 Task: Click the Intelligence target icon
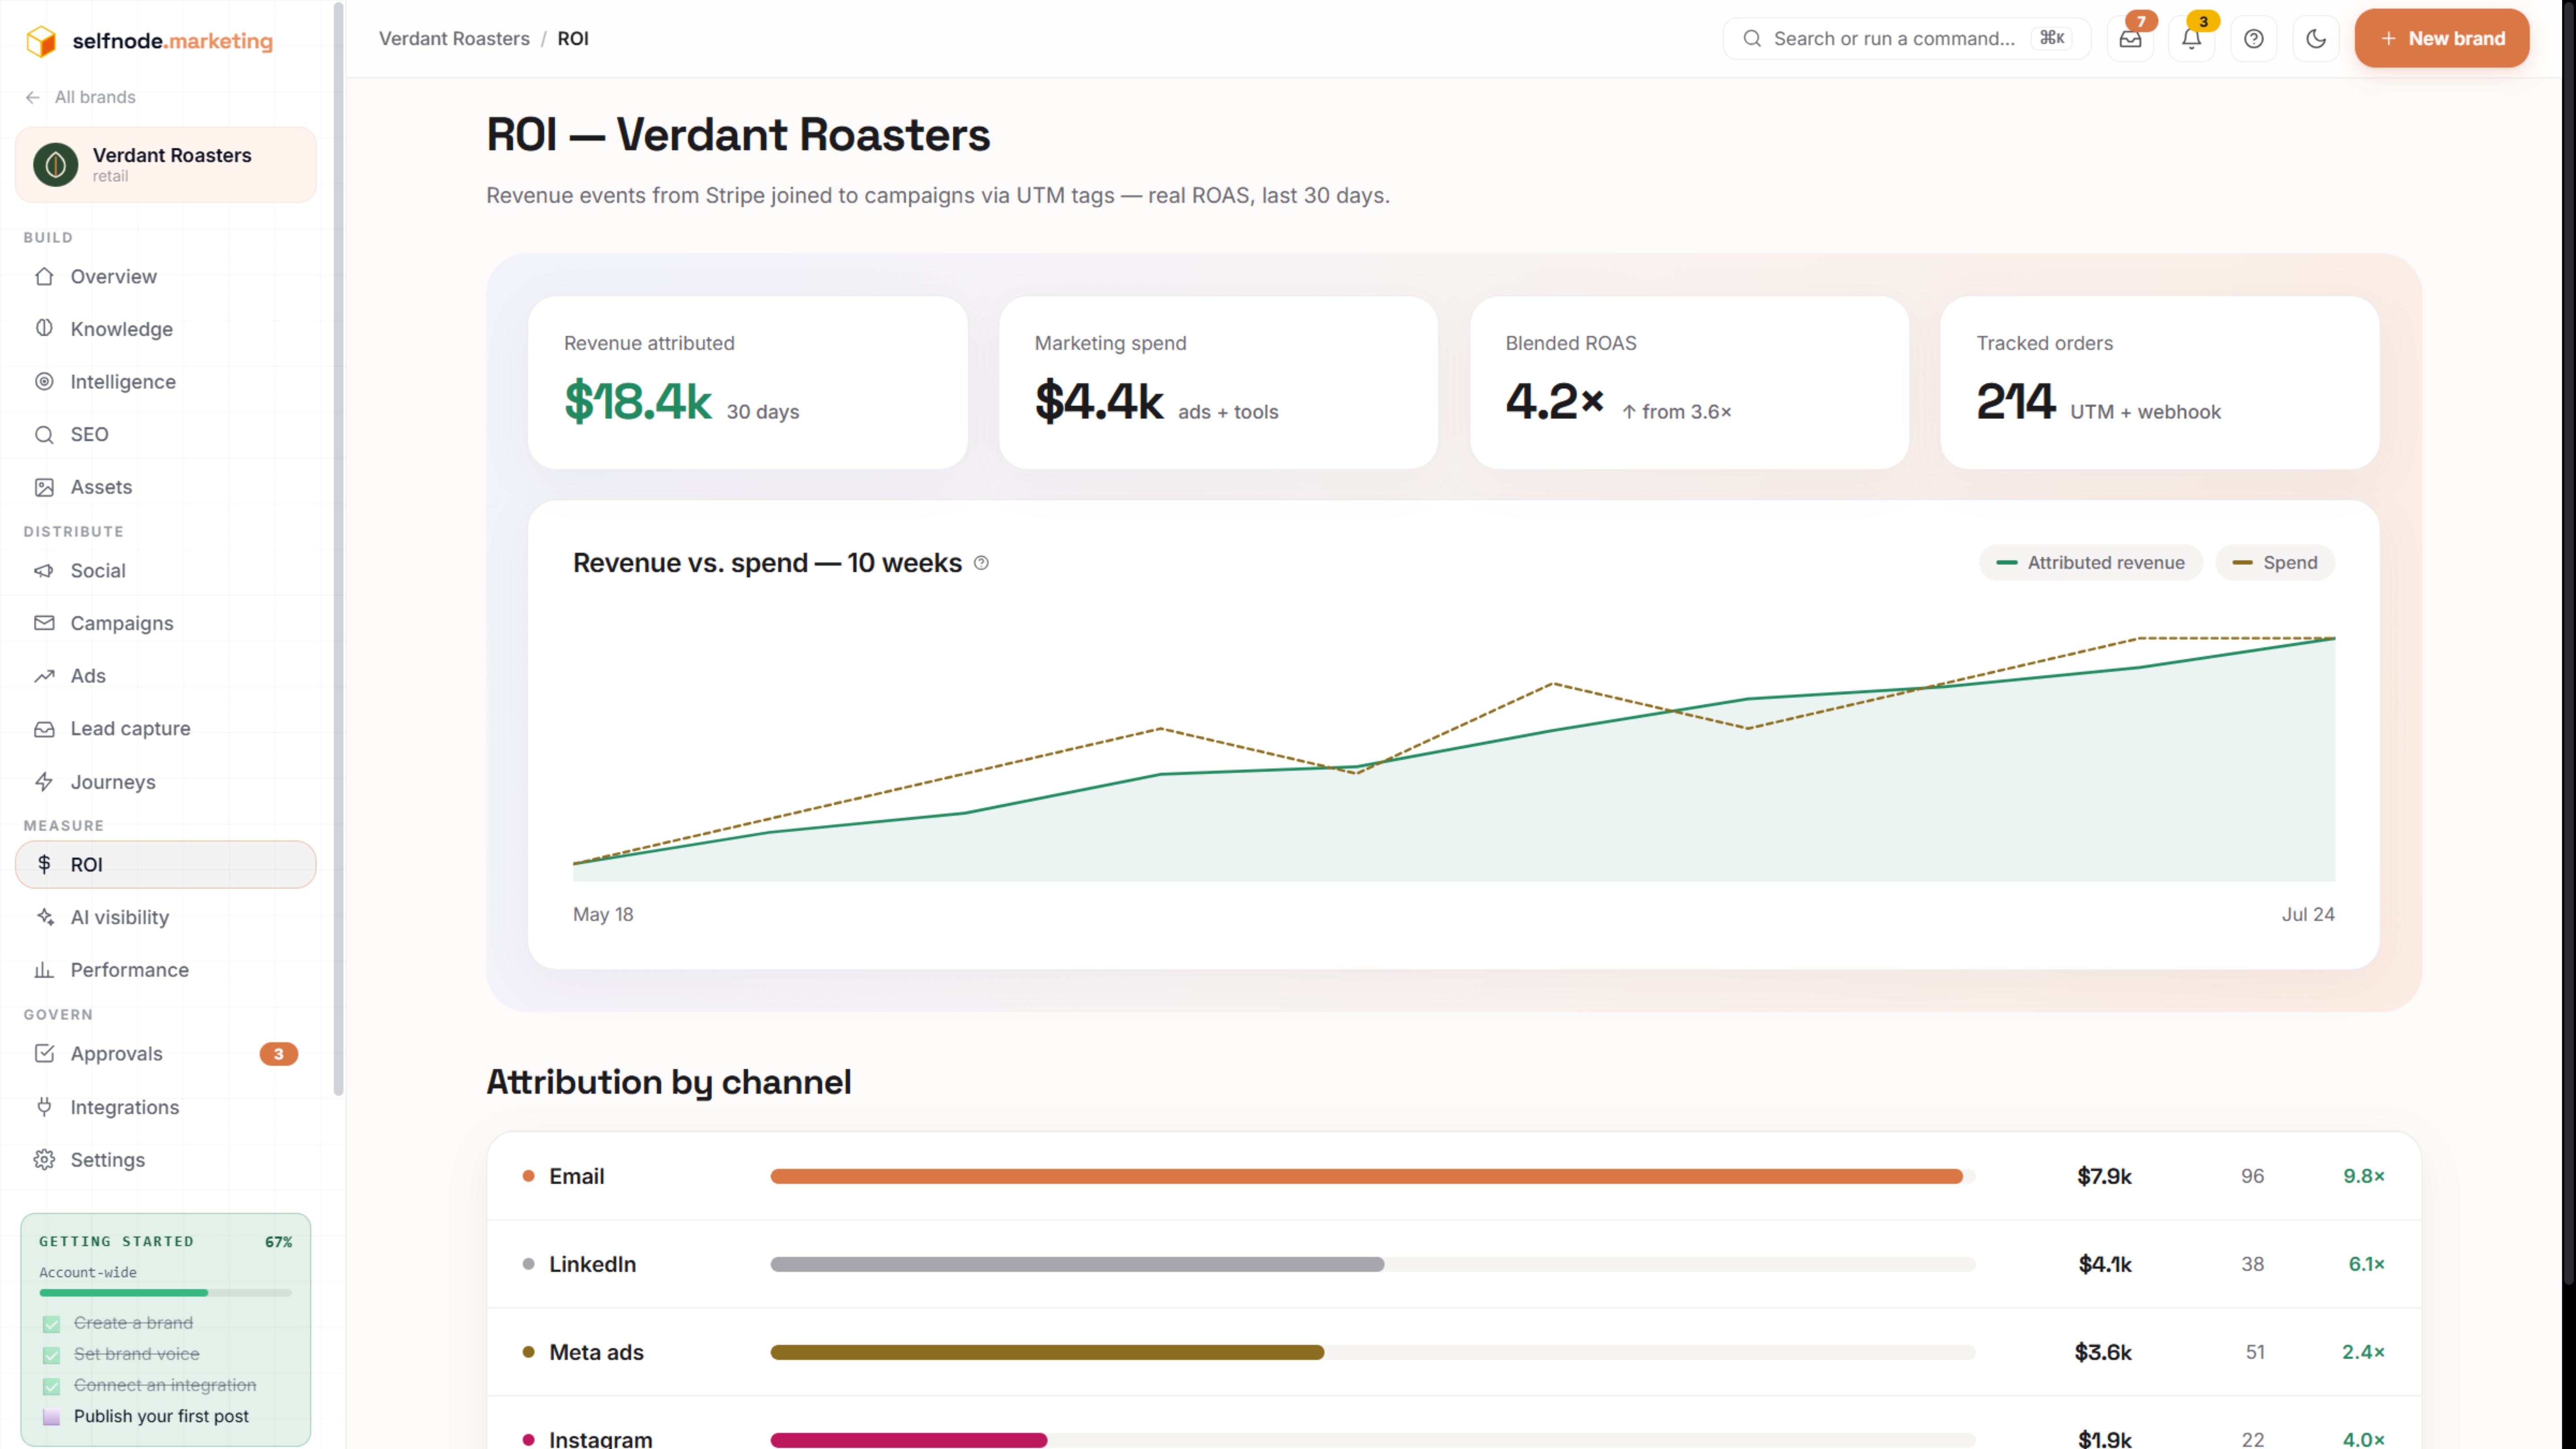pyautogui.click(x=44, y=381)
